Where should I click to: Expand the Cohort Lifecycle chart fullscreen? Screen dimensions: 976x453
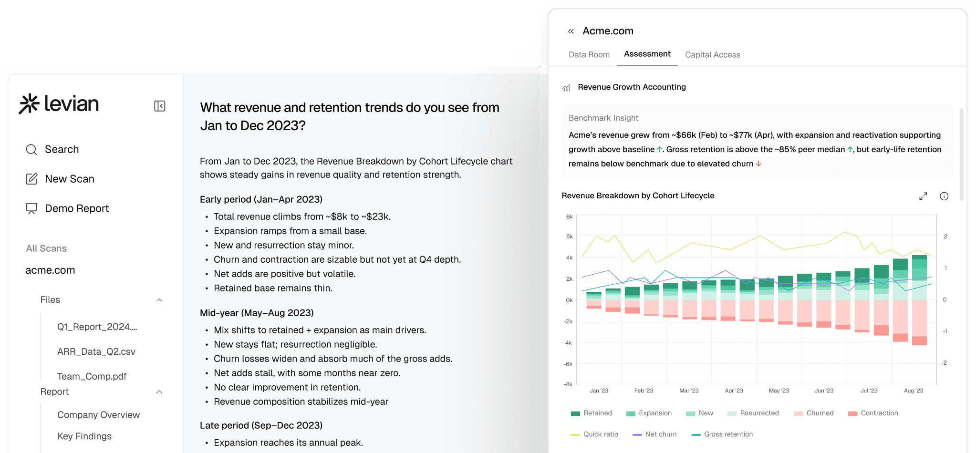(923, 196)
